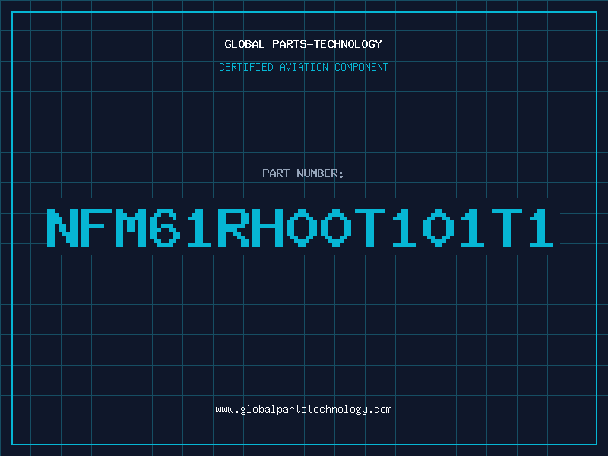This screenshot has width=608, height=456.
Task: Select the CERTIFIED AVIATION COMPONENT subtitle
Action: pos(303,67)
